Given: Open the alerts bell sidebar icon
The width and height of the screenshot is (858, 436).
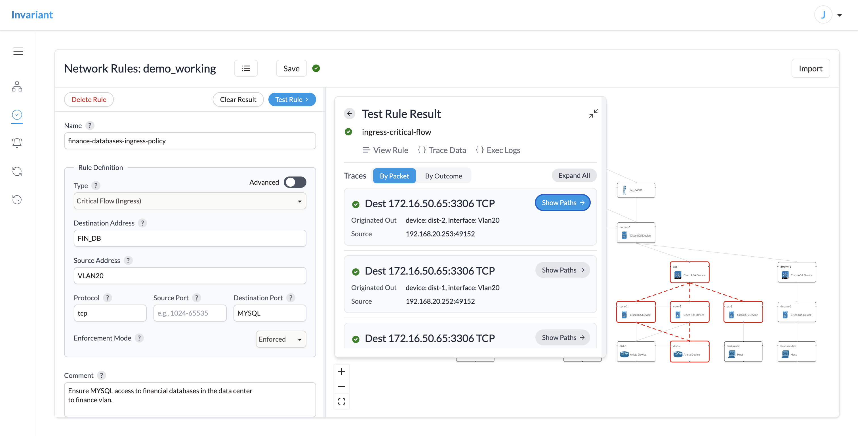Looking at the screenshot, I should pyautogui.click(x=17, y=143).
